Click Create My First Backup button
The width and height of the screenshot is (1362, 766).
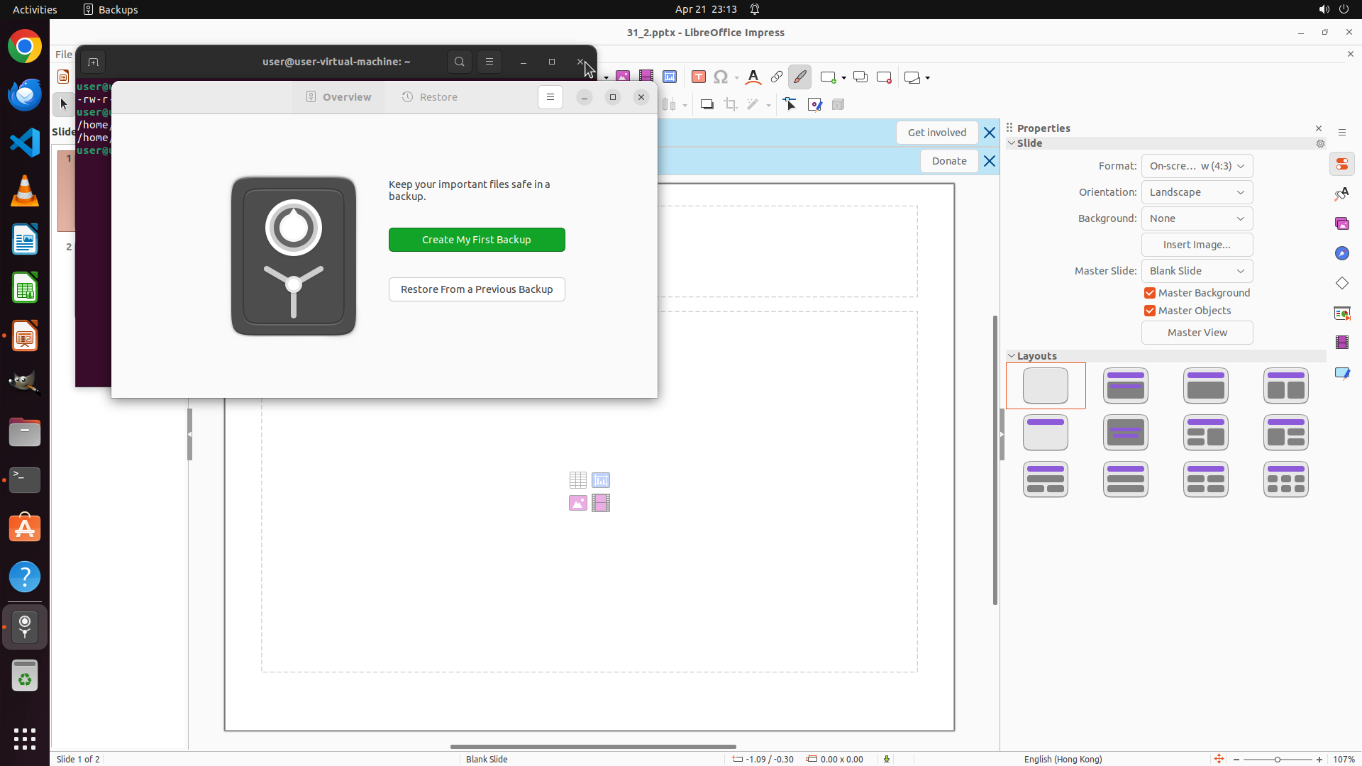[477, 240]
